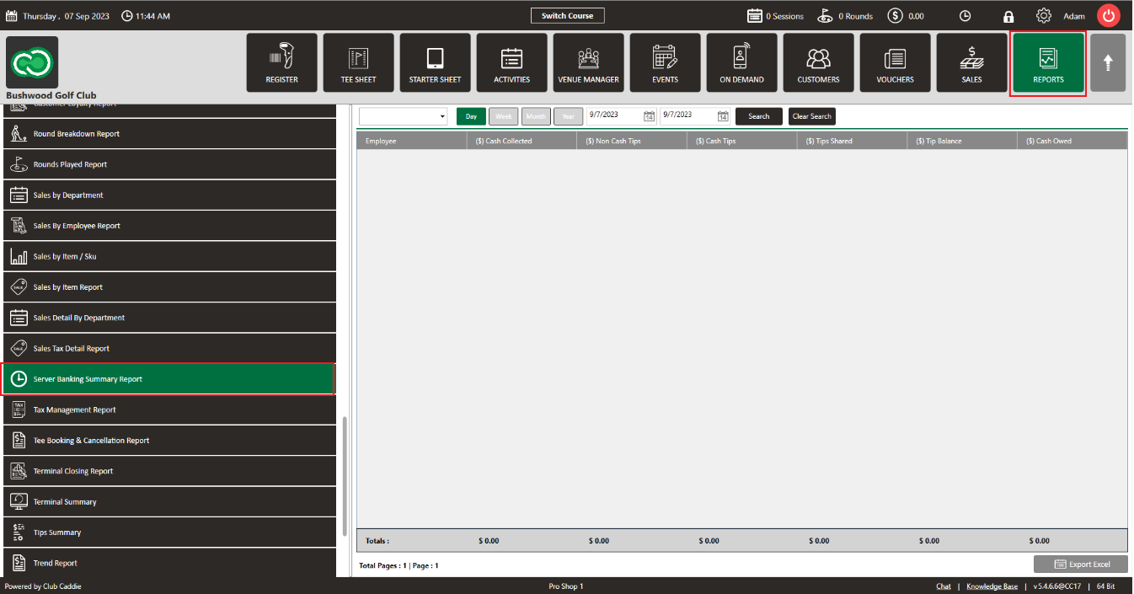The image size is (1134, 594).
Task: Open the On Demand phone icon
Action: pos(741,57)
